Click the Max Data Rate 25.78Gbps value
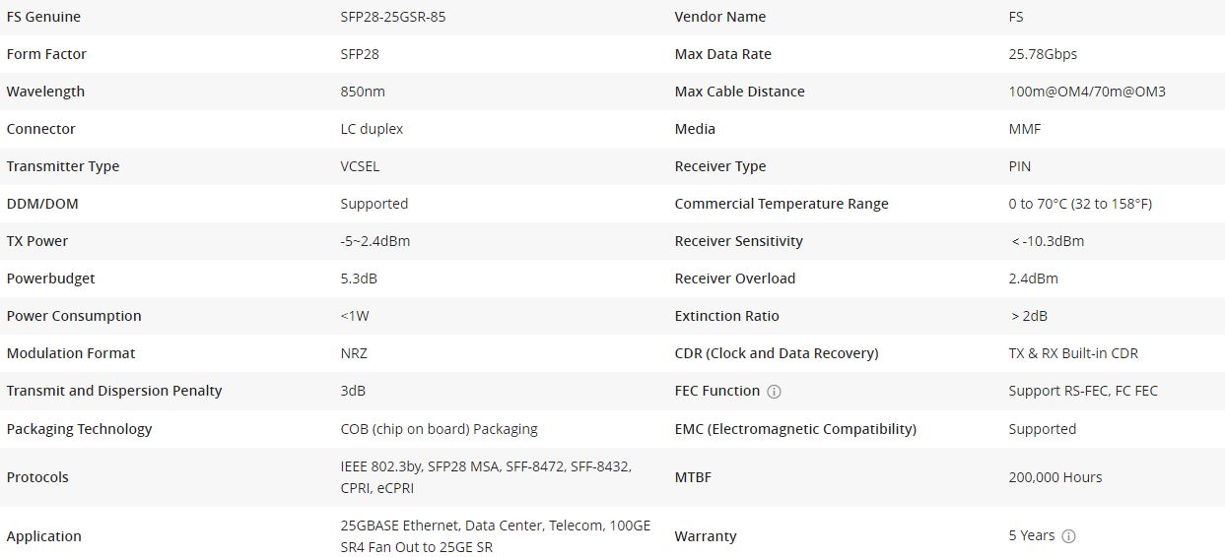1225x557 pixels. point(1043,54)
